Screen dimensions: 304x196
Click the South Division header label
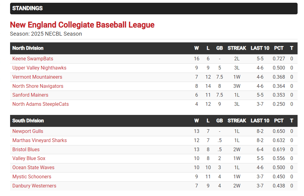(x=28, y=121)
